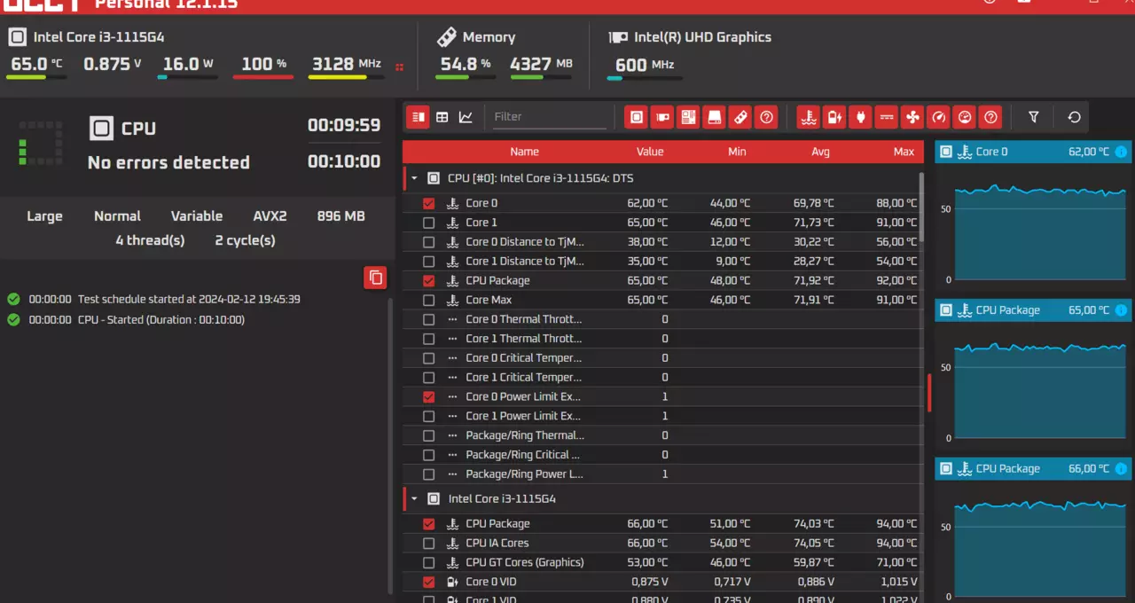The image size is (1135, 603).
Task: Toggle the storage drive hardware filter icon
Action: click(714, 117)
